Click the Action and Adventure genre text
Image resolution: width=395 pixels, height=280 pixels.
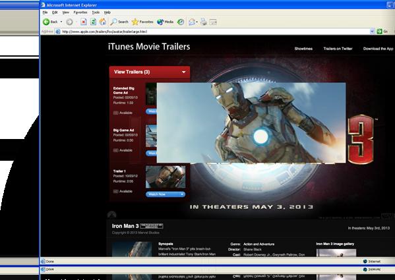(x=258, y=244)
